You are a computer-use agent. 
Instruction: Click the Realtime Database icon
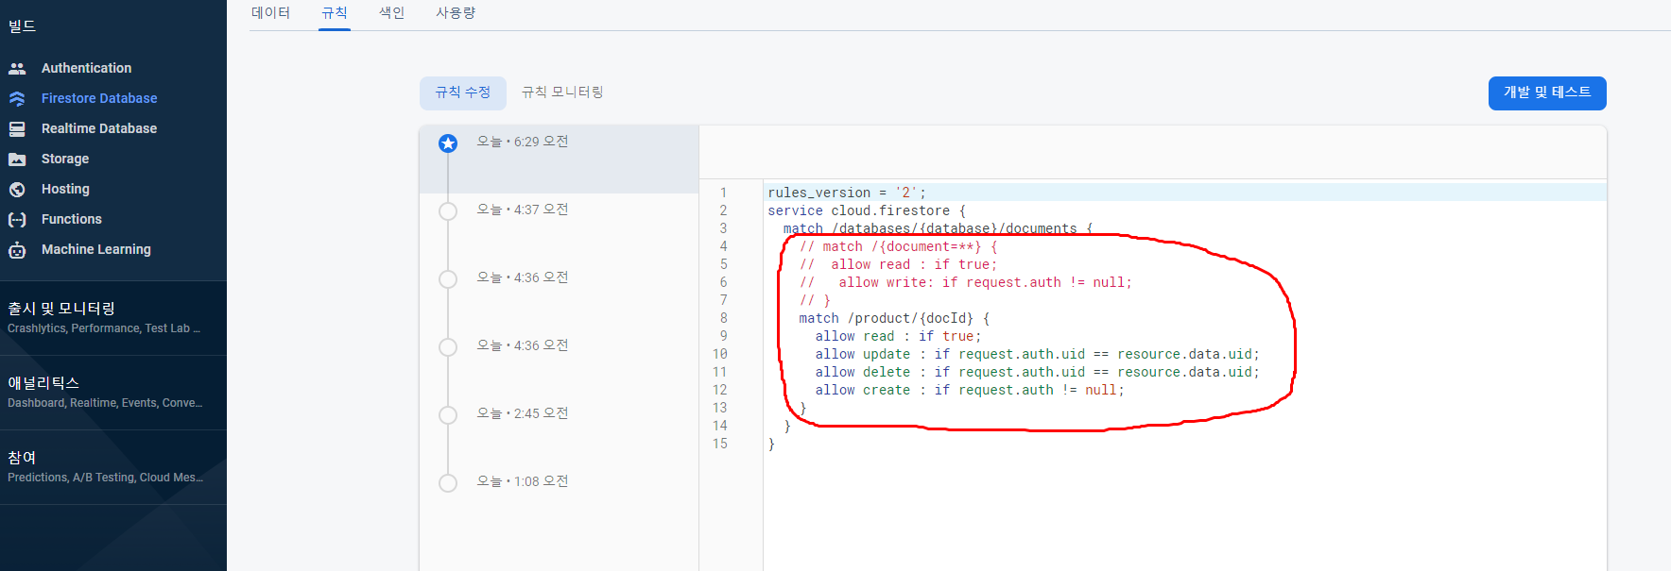(17, 128)
